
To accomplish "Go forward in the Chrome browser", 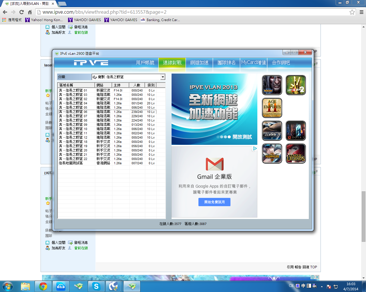I will (x=13, y=12).
